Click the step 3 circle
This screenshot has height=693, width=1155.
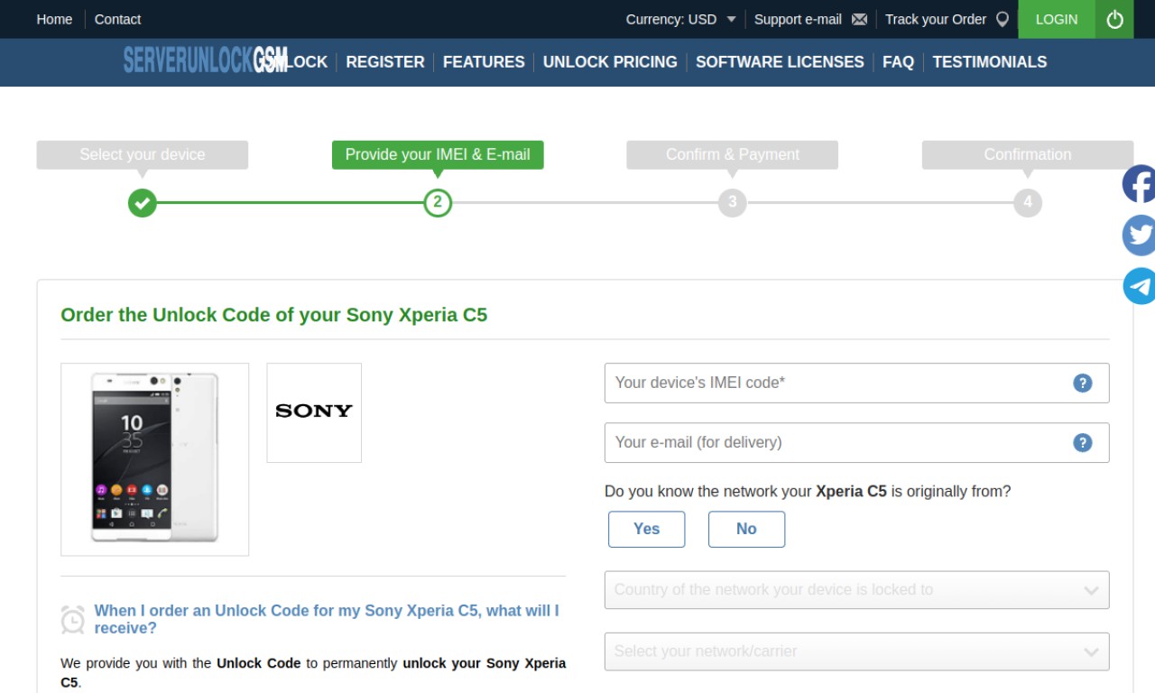pyautogui.click(x=733, y=202)
